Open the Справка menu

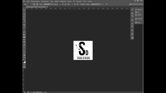tap(89, 1)
